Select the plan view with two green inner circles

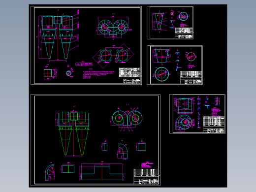[127, 120]
